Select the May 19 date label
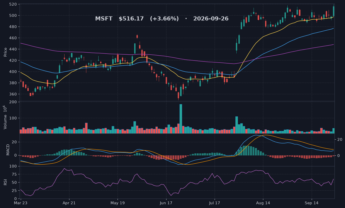Image resolution: width=345 pixels, height=208 pixels. (118, 203)
